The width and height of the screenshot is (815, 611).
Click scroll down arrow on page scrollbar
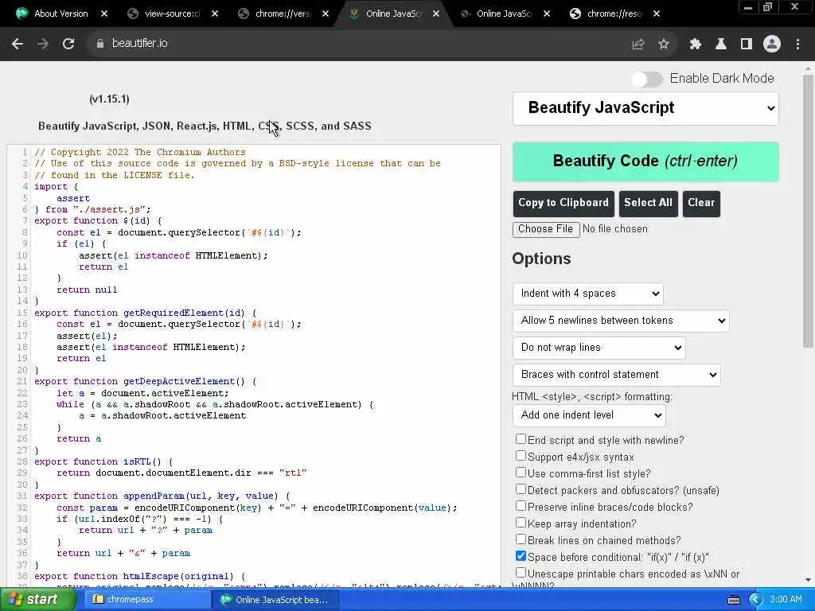tap(808, 580)
